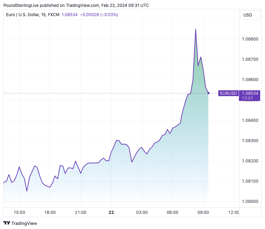Click the current price tag 1.08534
The image size is (265, 229).
[x=250, y=93]
